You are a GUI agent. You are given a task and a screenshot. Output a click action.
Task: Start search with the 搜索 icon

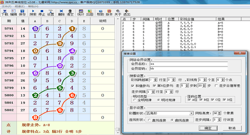(x=33, y=13)
